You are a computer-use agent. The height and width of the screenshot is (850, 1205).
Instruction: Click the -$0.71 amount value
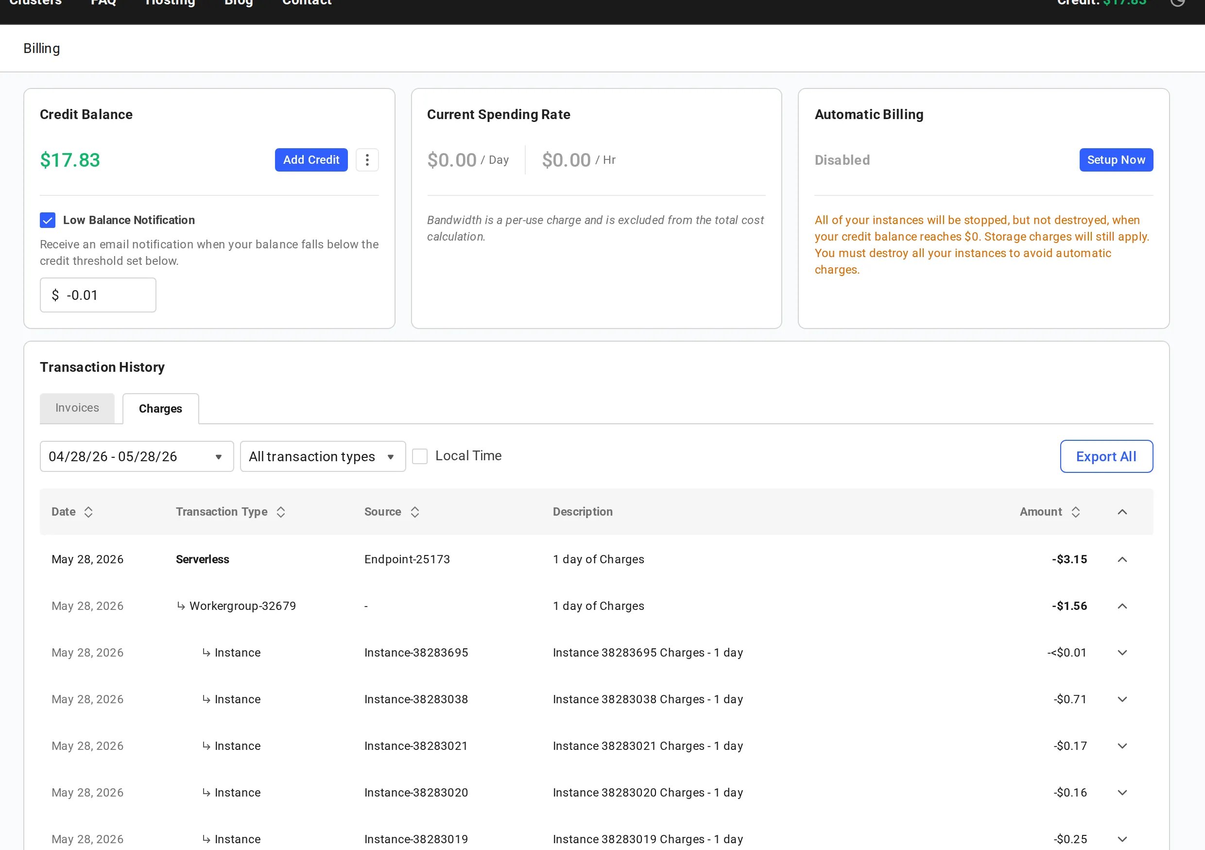(x=1070, y=699)
